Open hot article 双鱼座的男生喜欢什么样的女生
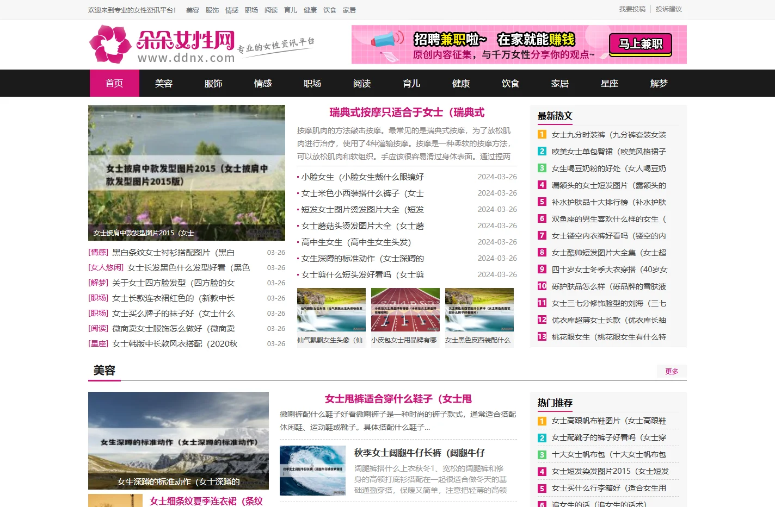 pyautogui.click(x=609, y=218)
